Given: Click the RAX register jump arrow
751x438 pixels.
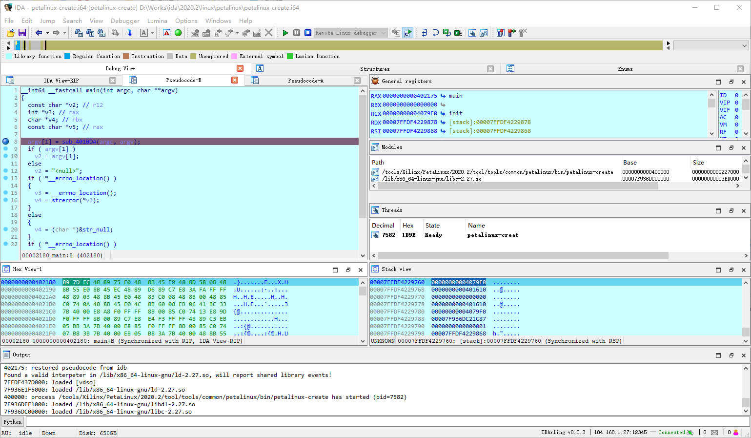Looking at the screenshot, I should click(x=443, y=96).
